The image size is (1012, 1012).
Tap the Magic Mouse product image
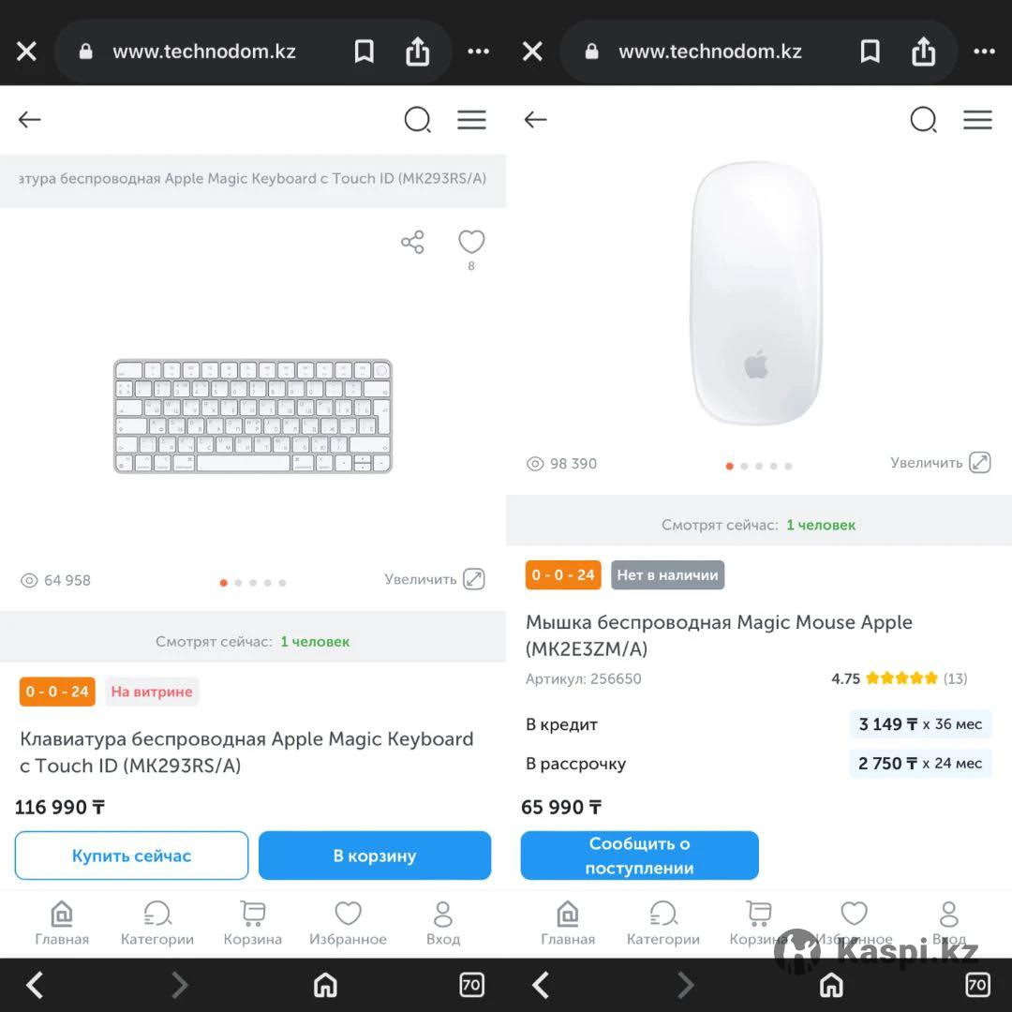756,293
